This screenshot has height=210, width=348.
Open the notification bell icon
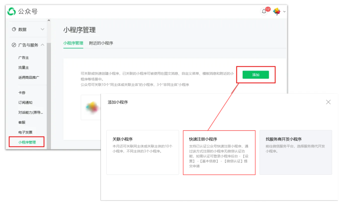pos(264,12)
